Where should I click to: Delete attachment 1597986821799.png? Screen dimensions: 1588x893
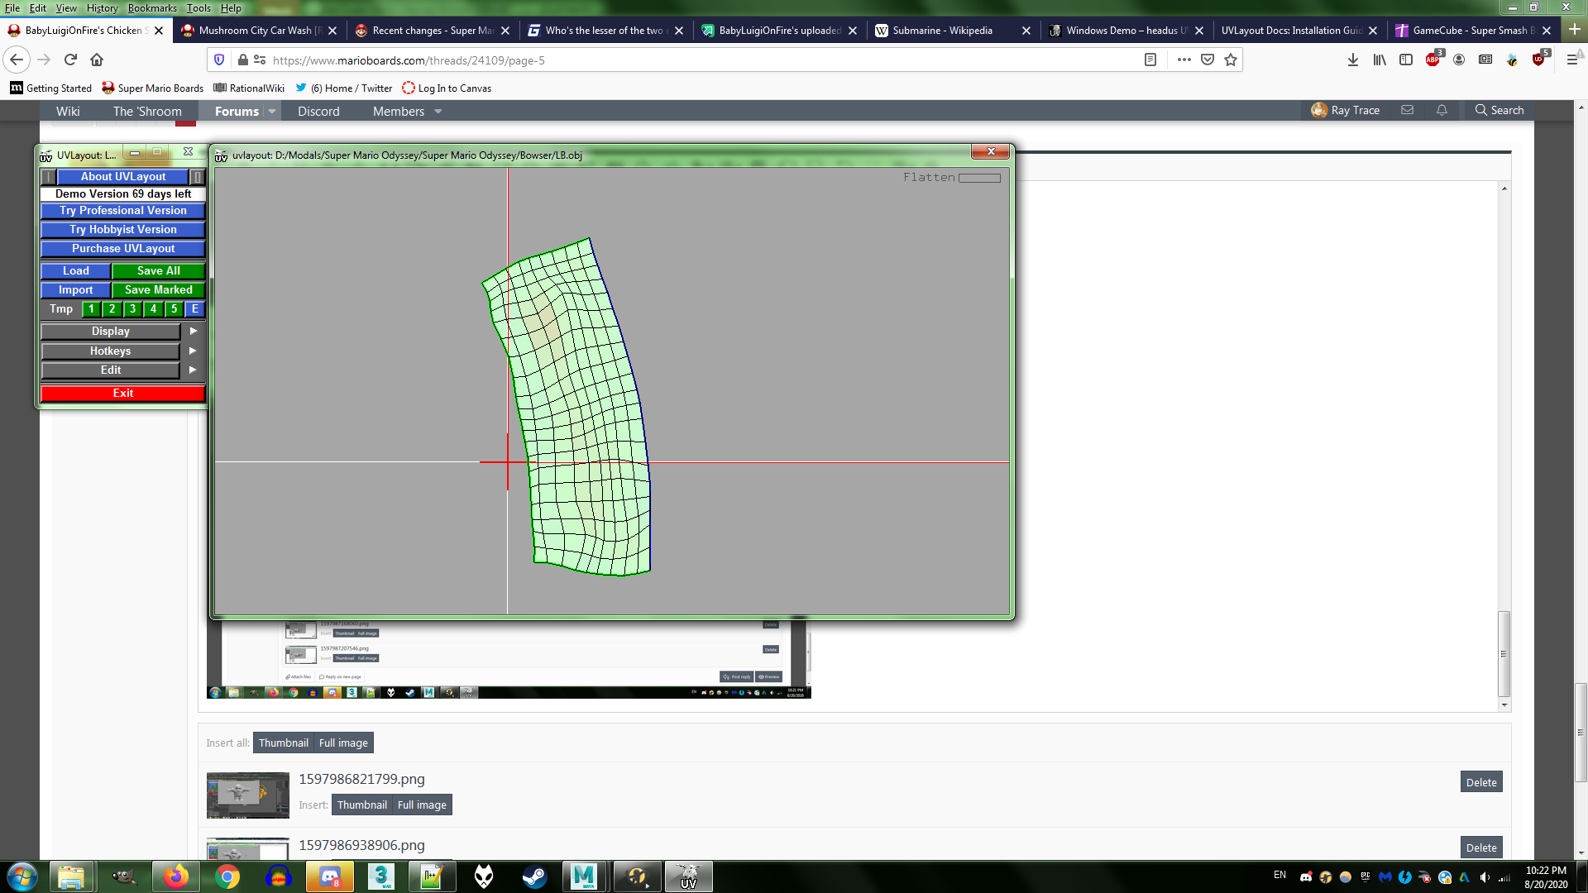point(1481,782)
